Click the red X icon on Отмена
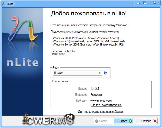The image size is (162, 128). (x=155, y=121)
